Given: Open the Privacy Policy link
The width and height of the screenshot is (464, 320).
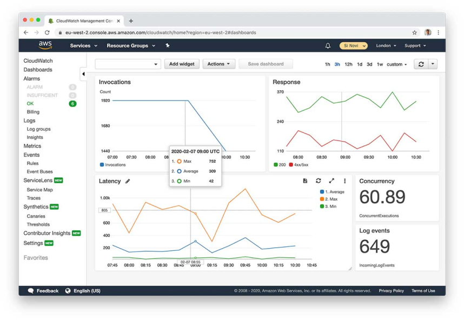Looking at the screenshot, I should pyautogui.click(x=391, y=291).
